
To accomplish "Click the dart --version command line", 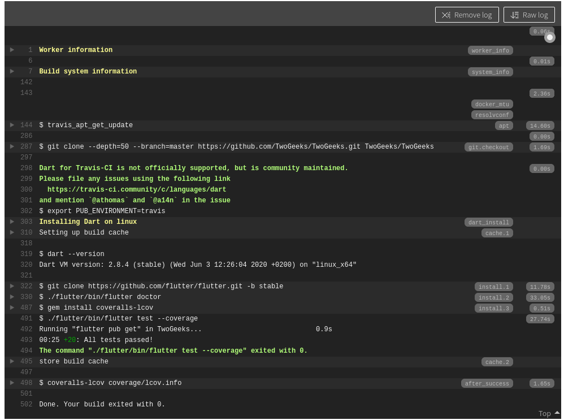I will [72, 254].
